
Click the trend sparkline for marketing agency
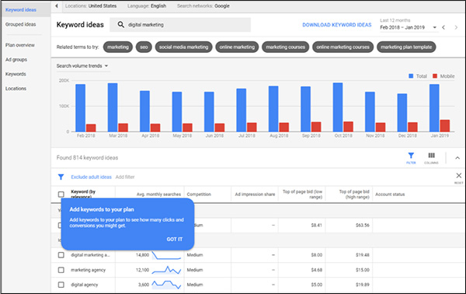(x=166, y=270)
